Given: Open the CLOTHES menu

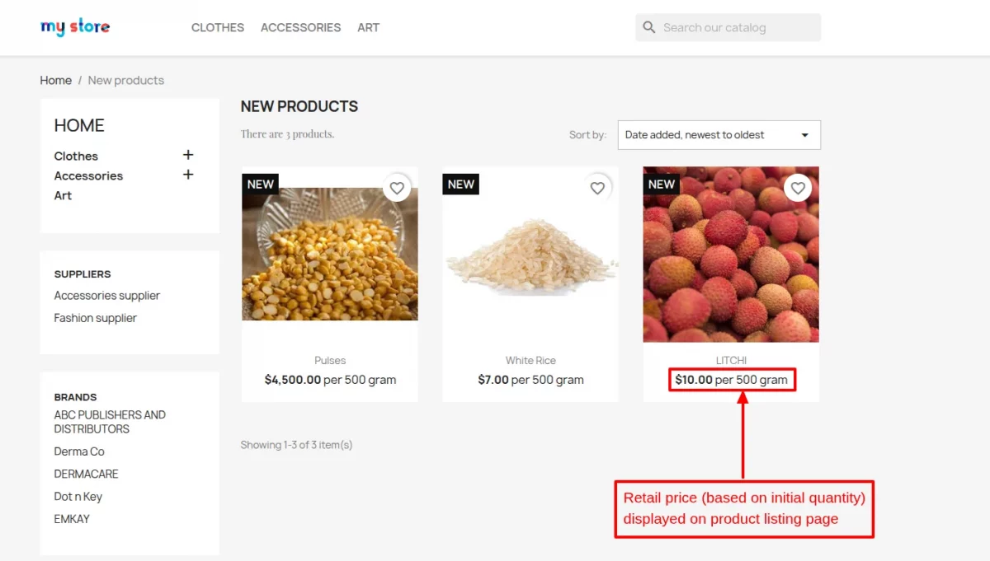Looking at the screenshot, I should [x=217, y=27].
